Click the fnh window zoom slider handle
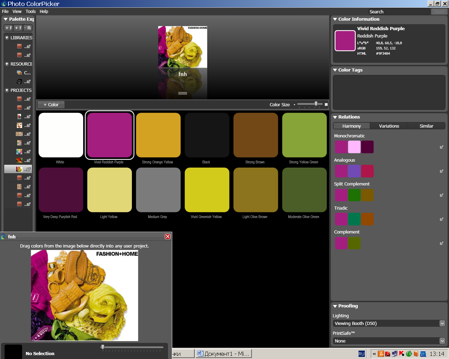 point(103,347)
